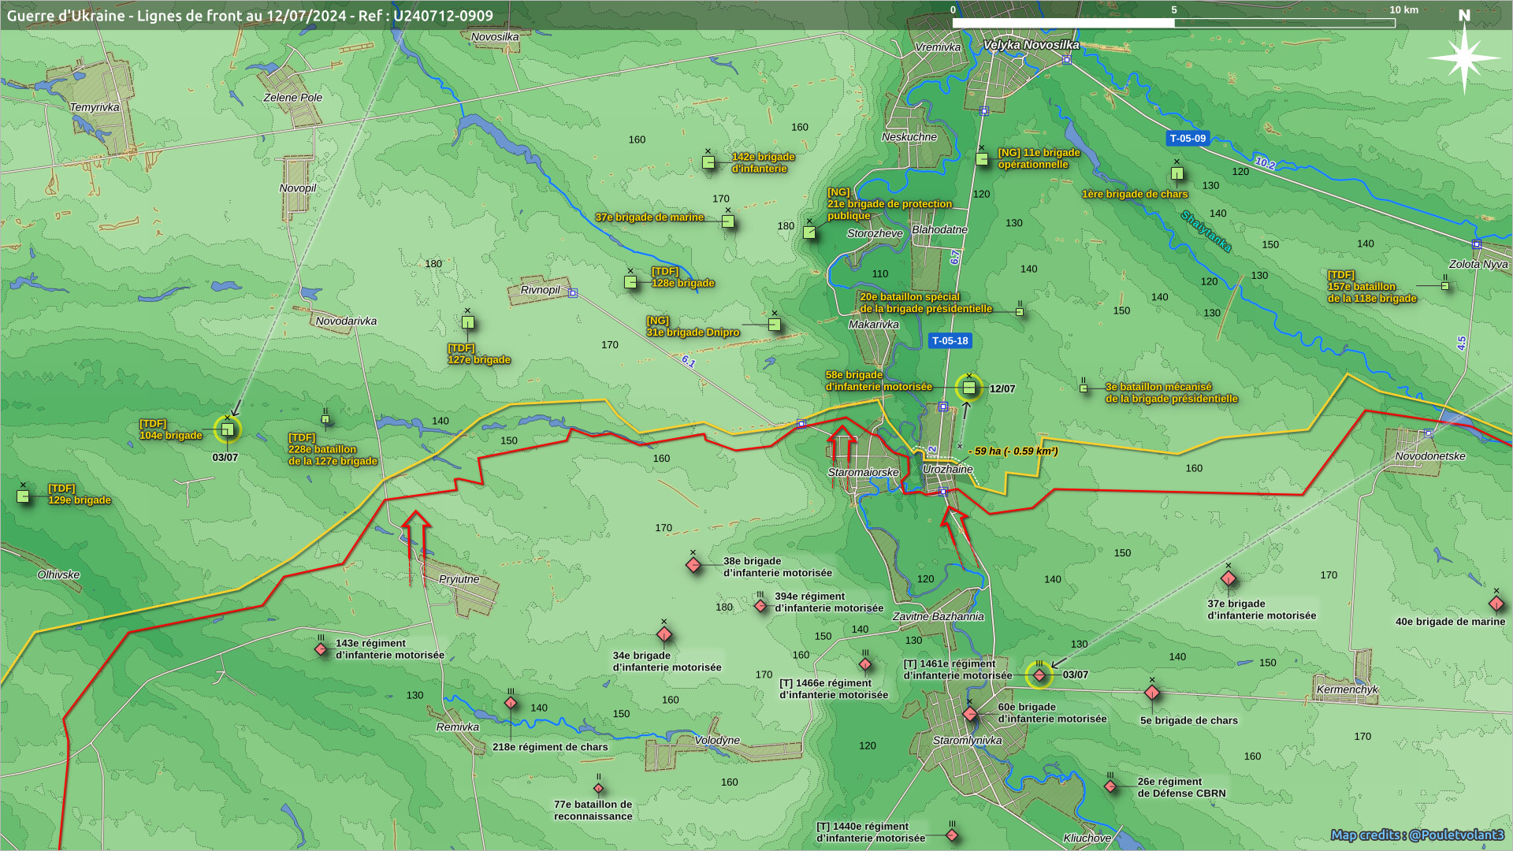Click the T-05-09 road badge

[x=1188, y=138]
